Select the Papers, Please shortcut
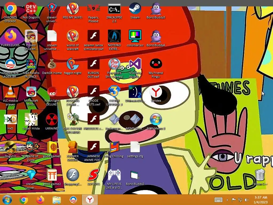Screen dimensions: 273x205 94,9
